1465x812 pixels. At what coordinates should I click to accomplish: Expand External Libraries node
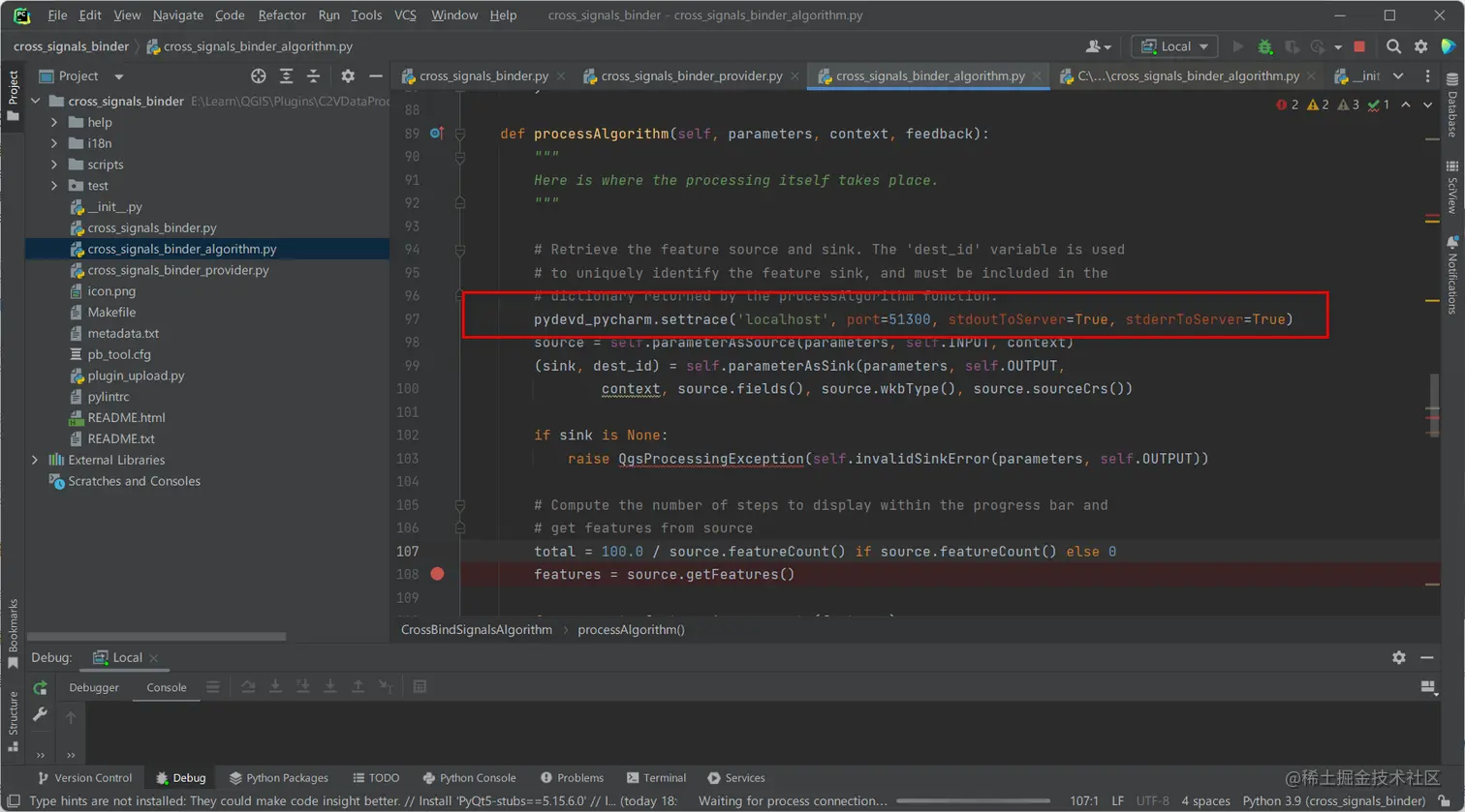tap(35, 460)
